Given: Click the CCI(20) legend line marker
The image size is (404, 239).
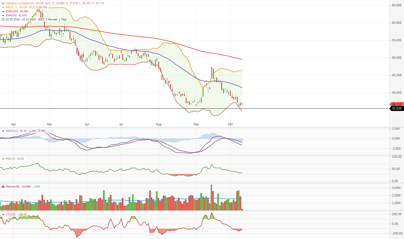Looking at the screenshot, I should (3, 214).
